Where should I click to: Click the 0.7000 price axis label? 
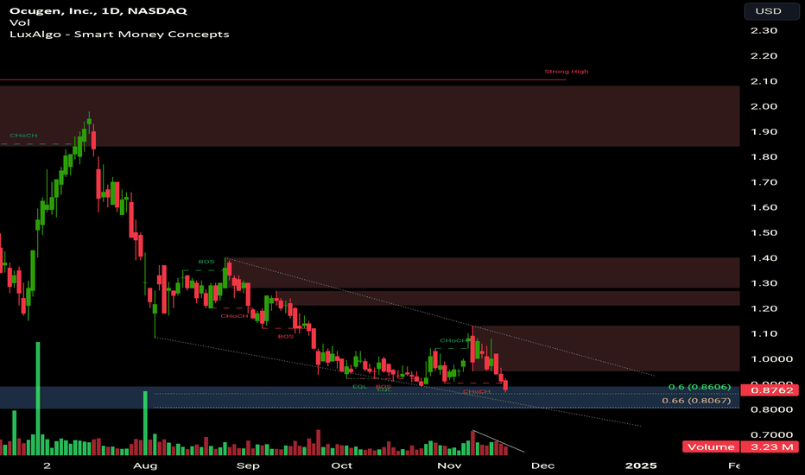click(771, 434)
